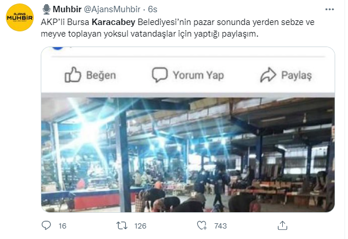The width and height of the screenshot is (348, 239).
Task: Click the Ajans Muhbir yellow profile avatar
Action: (20, 17)
